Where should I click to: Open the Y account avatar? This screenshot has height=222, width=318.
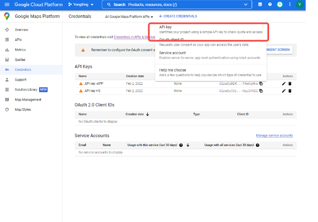coord(299,4)
